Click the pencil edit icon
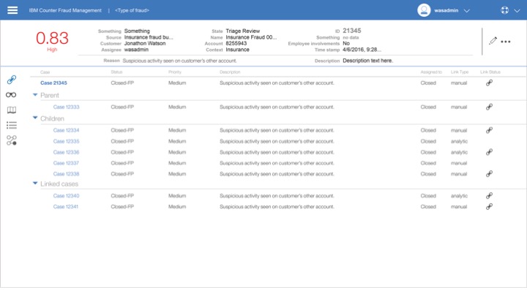 pyautogui.click(x=493, y=41)
